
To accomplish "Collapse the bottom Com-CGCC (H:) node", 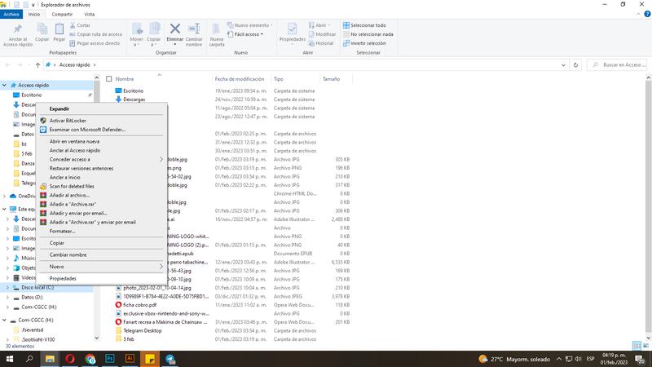I will click(x=4, y=321).
